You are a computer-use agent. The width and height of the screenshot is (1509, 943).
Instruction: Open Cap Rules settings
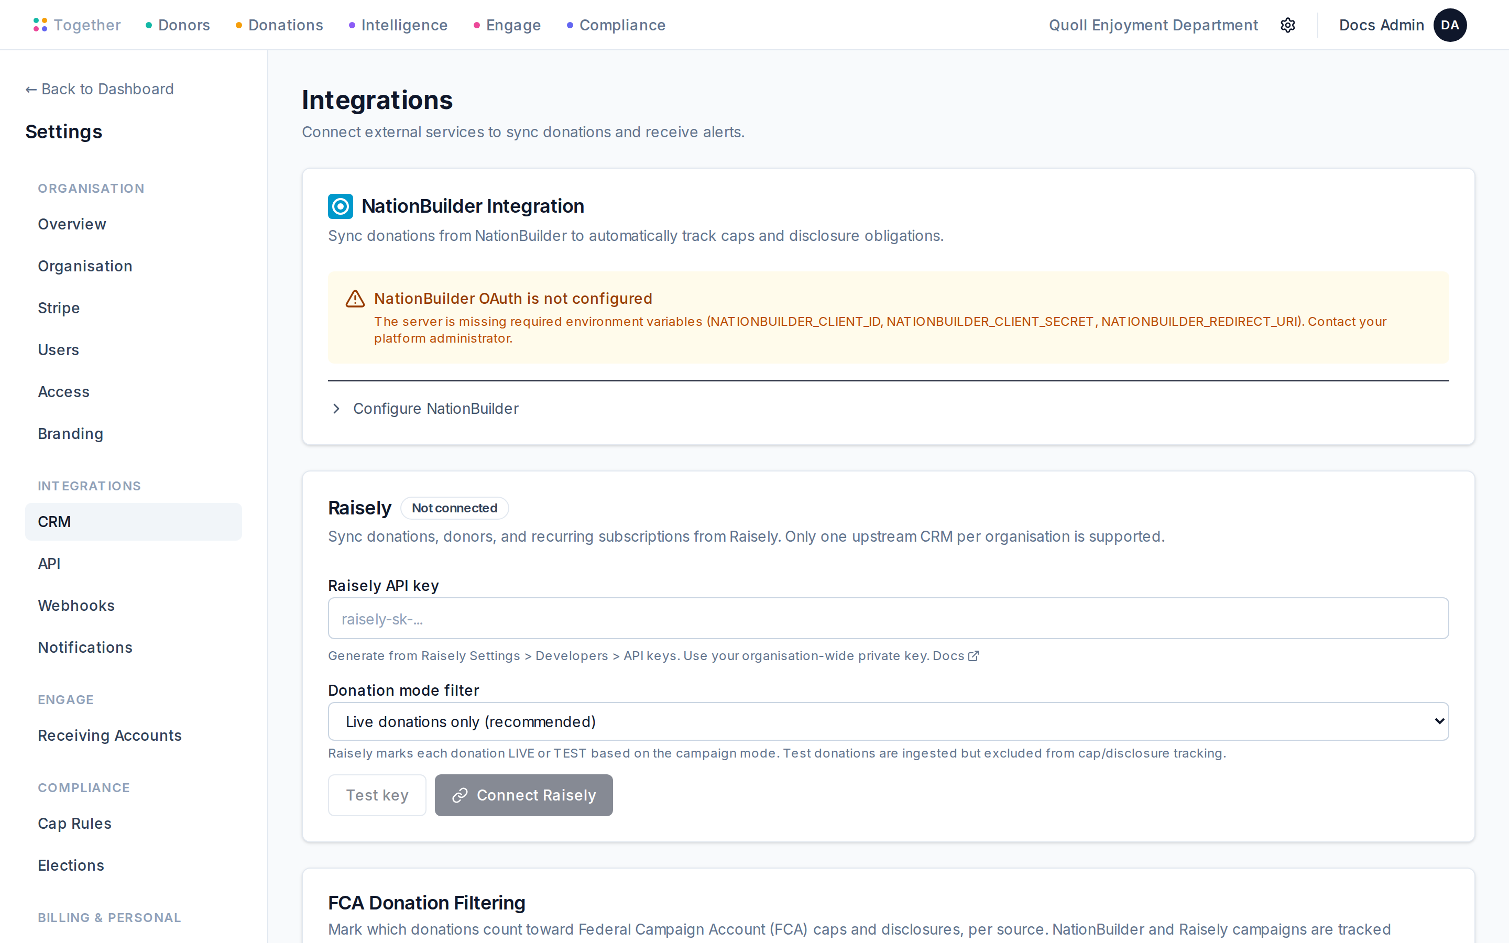pos(134,823)
